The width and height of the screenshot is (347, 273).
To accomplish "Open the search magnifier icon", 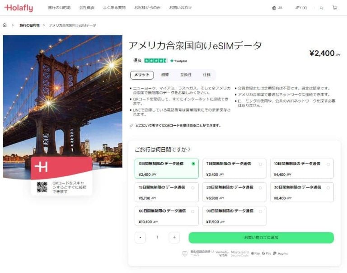I will (x=321, y=8).
